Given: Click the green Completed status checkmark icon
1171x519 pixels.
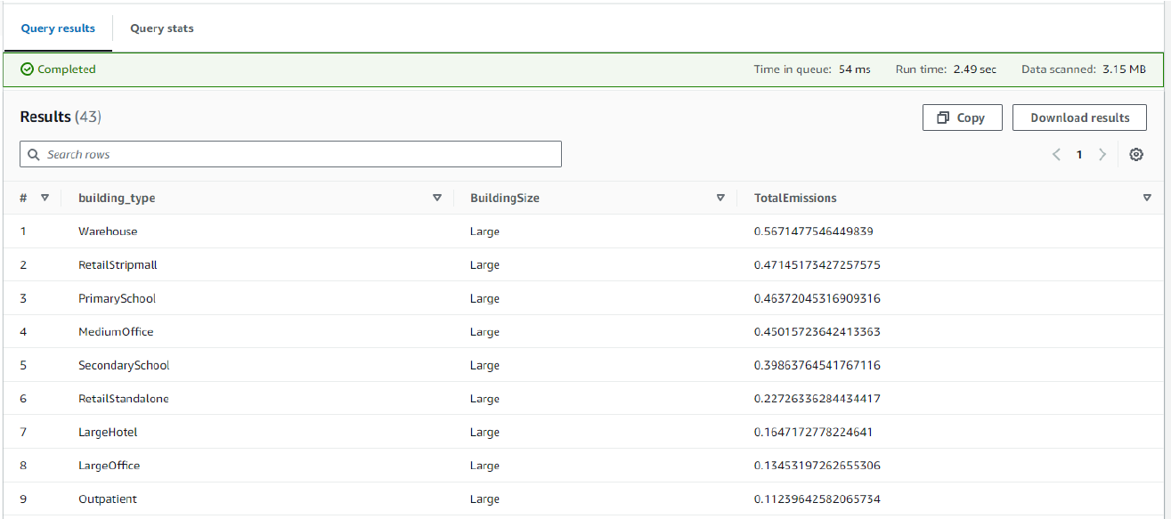Looking at the screenshot, I should click(x=27, y=69).
